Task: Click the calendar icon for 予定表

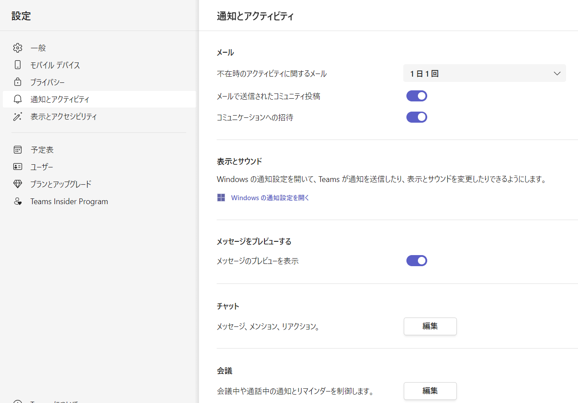Action: click(18, 150)
